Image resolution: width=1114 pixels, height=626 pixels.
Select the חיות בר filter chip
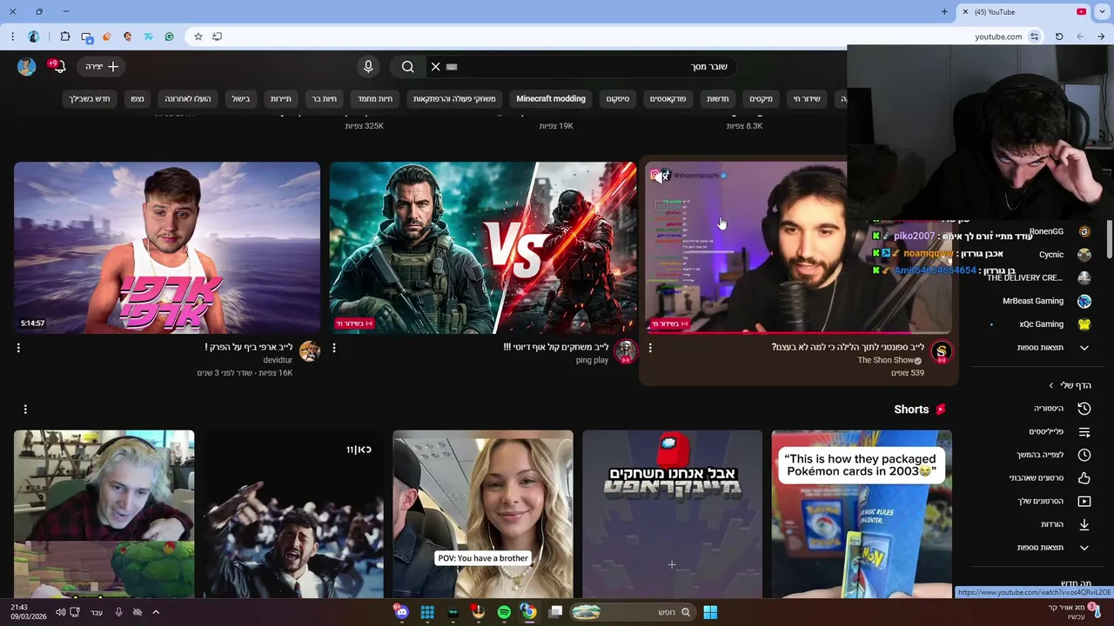click(x=325, y=99)
